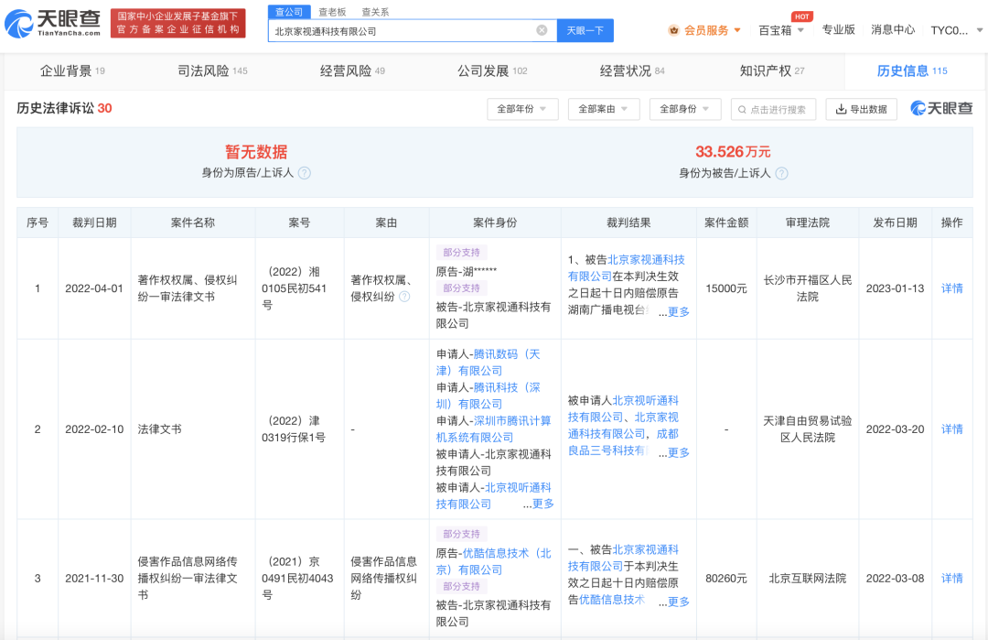The width and height of the screenshot is (988, 640).
Task: Open the 企业背景 tab
Action: tap(72, 71)
